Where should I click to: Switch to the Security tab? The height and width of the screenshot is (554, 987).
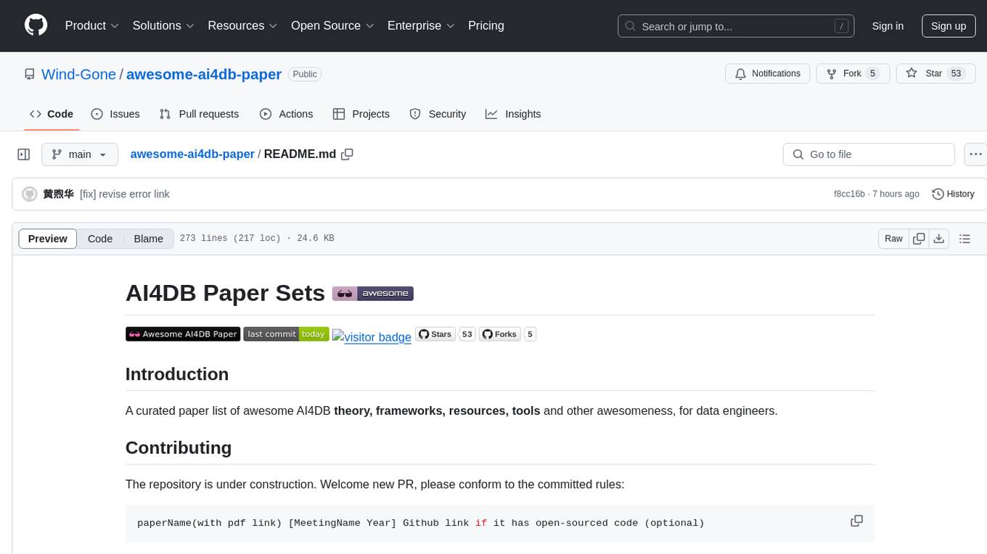coord(438,114)
